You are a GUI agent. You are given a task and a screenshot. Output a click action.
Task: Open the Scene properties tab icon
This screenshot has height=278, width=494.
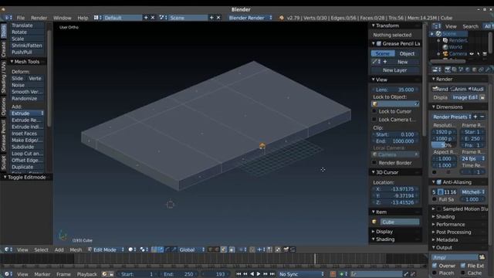pyautogui.click(x=461, y=69)
